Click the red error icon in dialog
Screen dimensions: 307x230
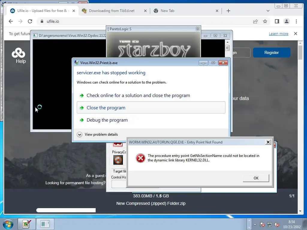coord(140,158)
